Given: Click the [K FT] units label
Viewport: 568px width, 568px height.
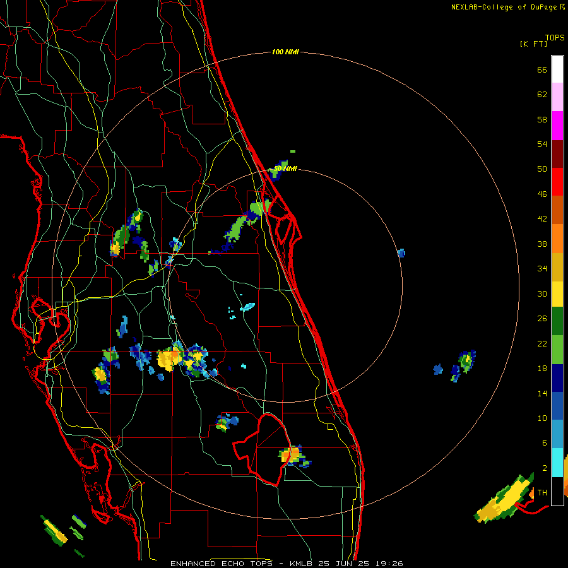Looking at the screenshot, I should tap(533, 44).
